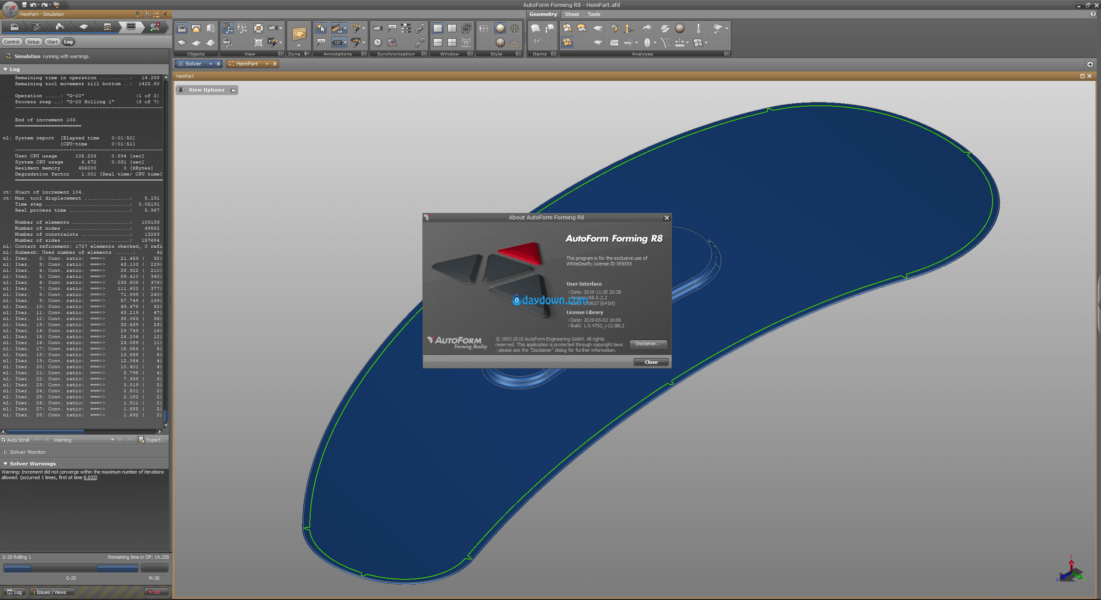
Task: Click the G-20 operation progress bar
Action: tap(71, 568)
